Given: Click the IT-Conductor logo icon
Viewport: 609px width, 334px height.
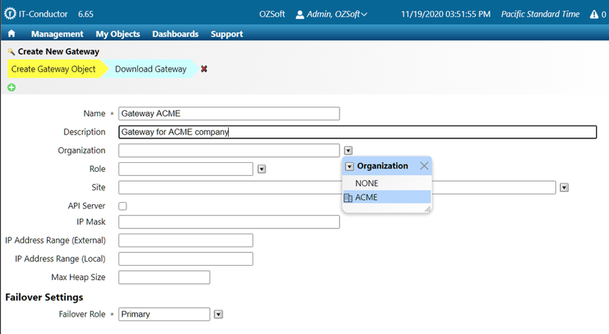Looking at the screenshot, I should 9,14.
